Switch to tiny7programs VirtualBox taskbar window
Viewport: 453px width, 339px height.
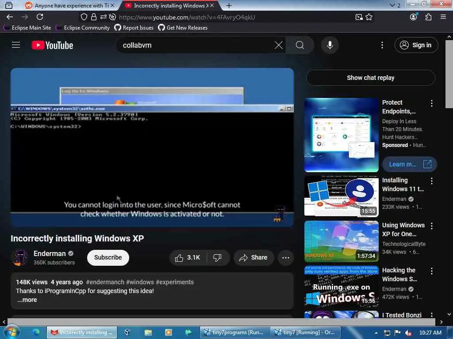coord(234,332)
